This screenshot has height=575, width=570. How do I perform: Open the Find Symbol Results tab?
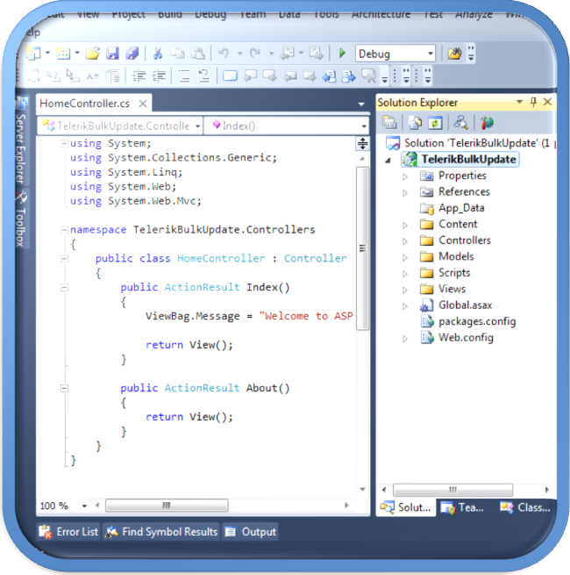161,532
